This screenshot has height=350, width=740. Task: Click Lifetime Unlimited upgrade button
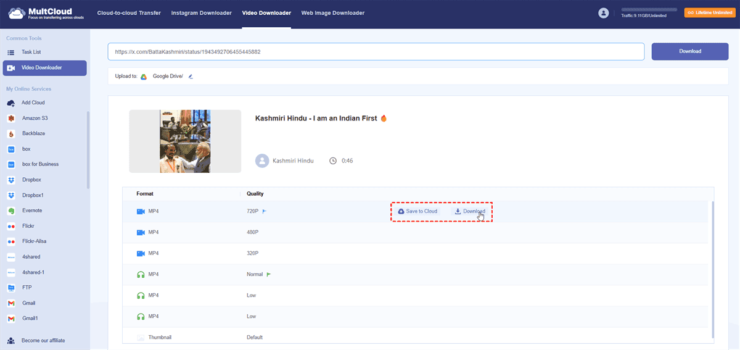pyautogui.click(x=709, y=13)
